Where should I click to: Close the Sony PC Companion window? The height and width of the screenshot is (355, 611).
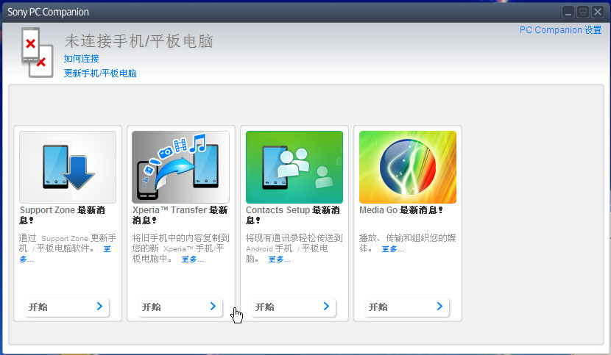click(x=597, y=12)
